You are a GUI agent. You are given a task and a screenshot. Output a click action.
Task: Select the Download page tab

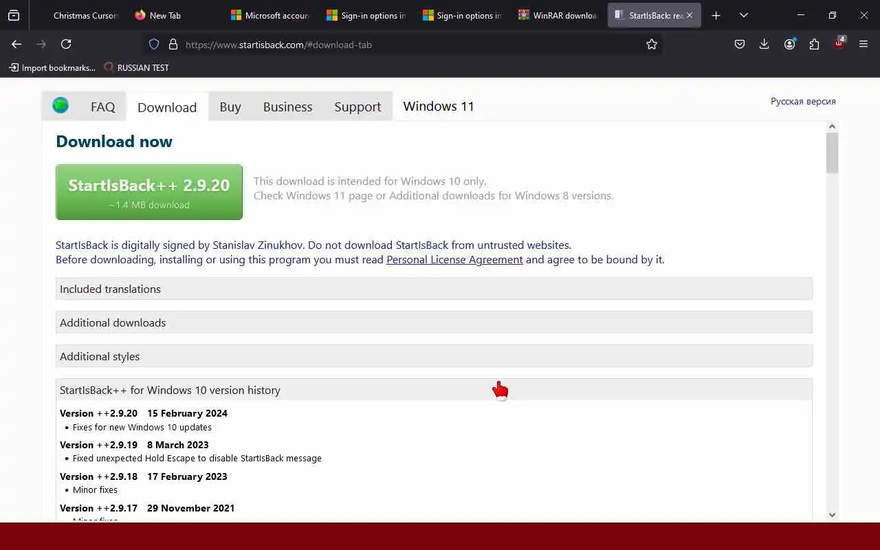click(167, 107)
